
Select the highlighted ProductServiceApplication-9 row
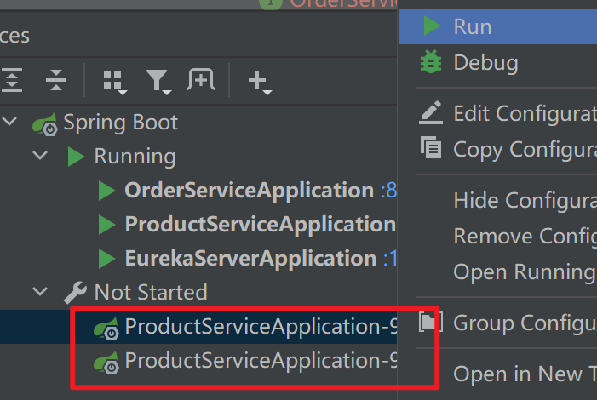(x=198, y=327)
